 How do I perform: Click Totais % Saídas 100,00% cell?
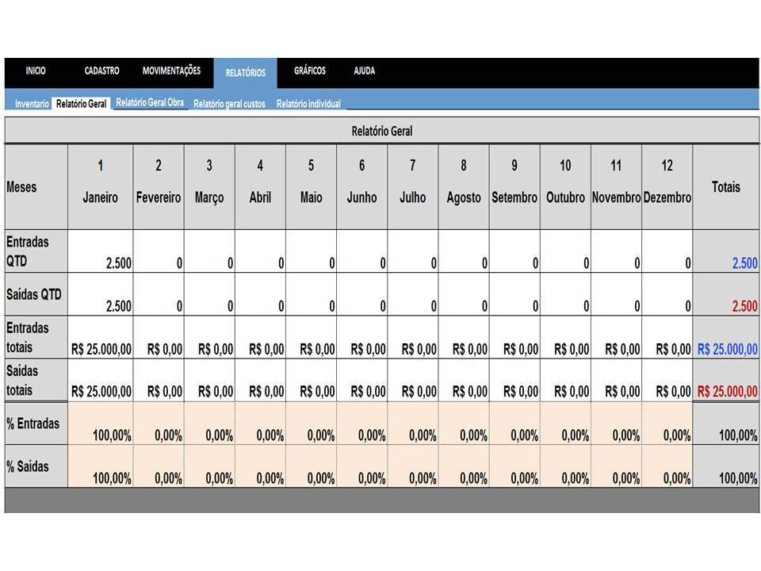point(726,466)
